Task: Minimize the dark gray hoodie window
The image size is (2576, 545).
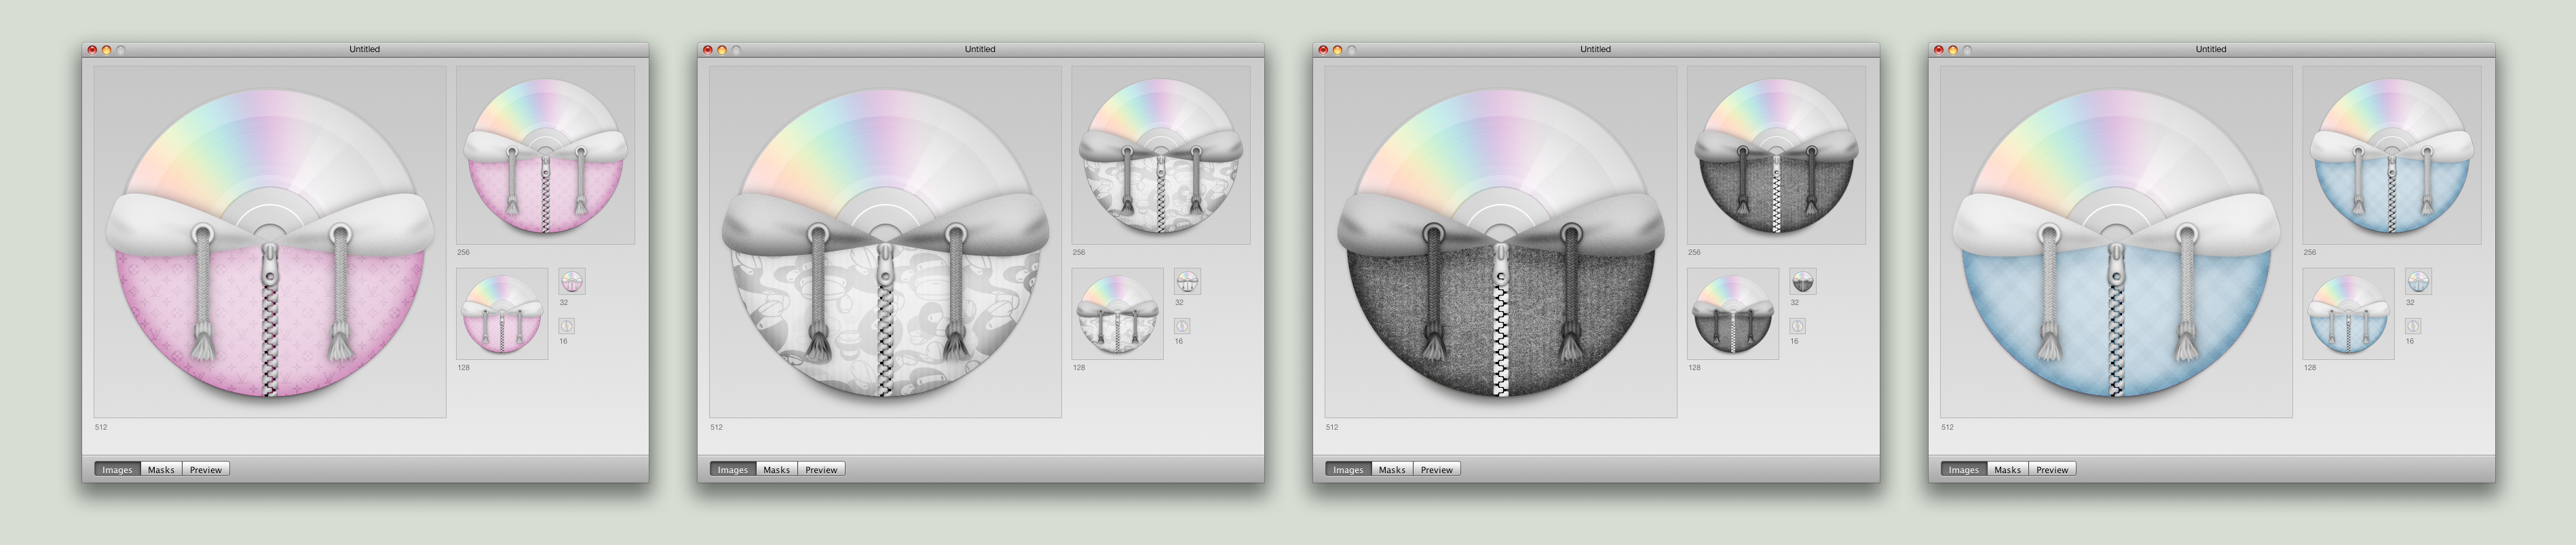Action: click(x=1337, y=49)
